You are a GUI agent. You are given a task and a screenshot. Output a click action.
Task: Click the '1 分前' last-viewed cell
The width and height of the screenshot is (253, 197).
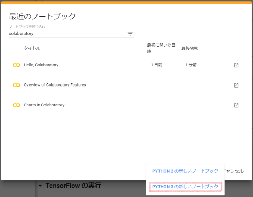click(191, 65)
